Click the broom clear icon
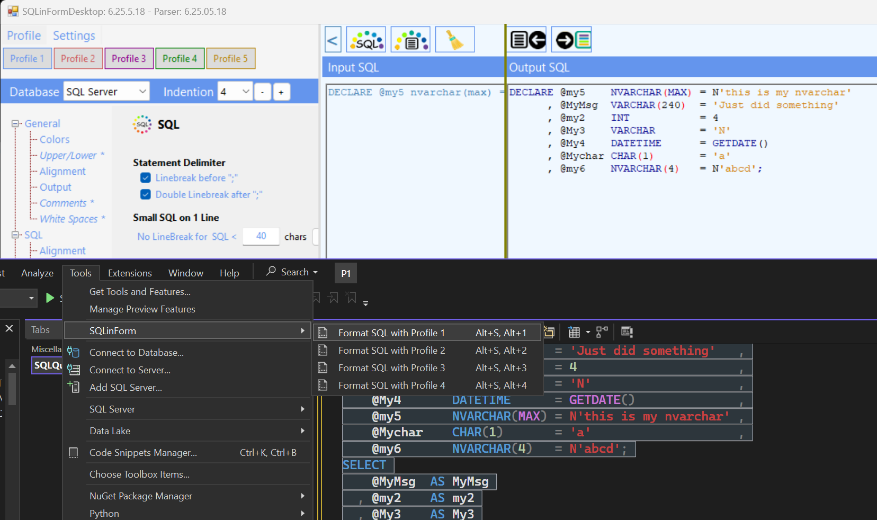 [x=455, y=40]
